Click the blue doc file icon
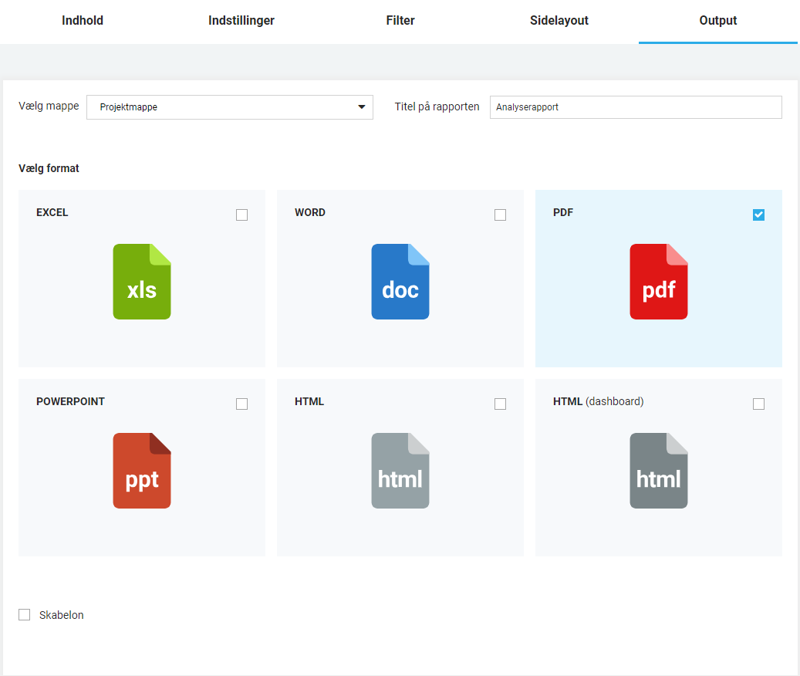The image size is (800, 676). (400, 282)
